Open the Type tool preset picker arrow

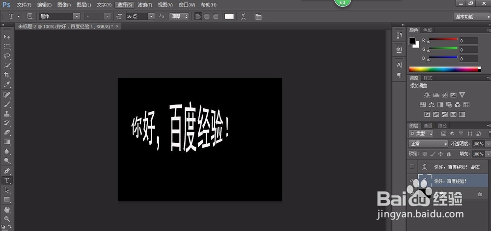(x=19, y=16)
